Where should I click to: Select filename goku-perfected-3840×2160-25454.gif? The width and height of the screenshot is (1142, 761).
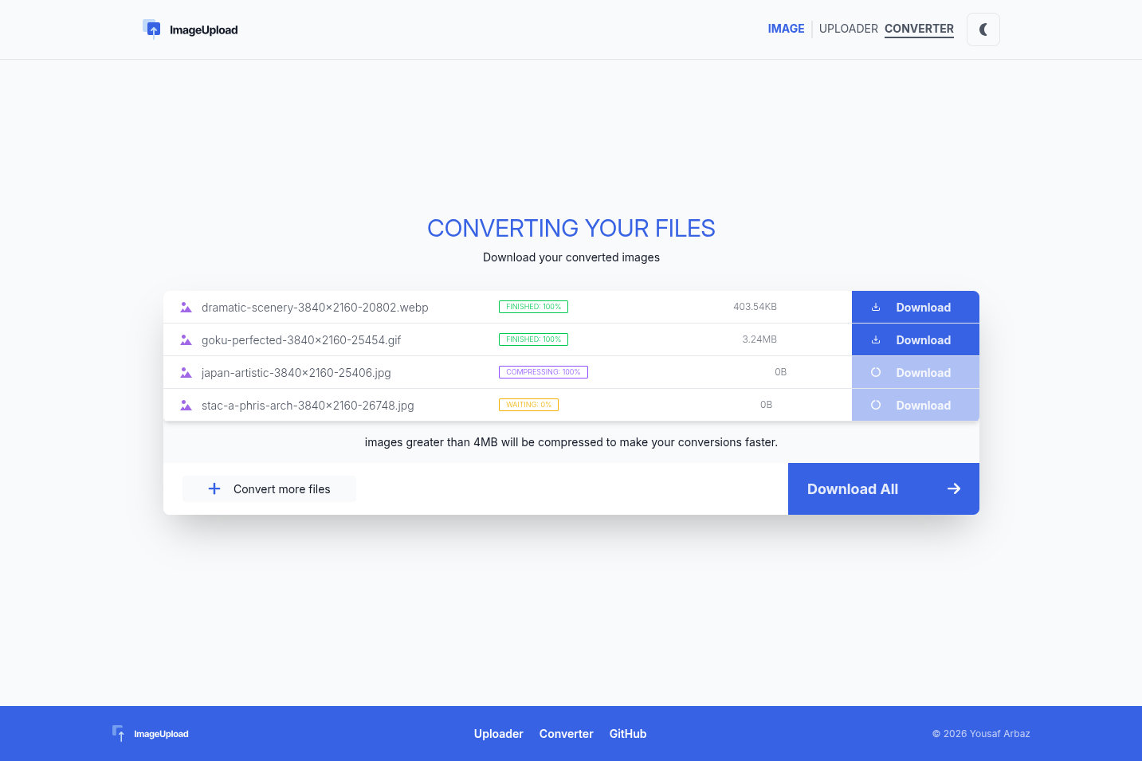coord(301,340)
